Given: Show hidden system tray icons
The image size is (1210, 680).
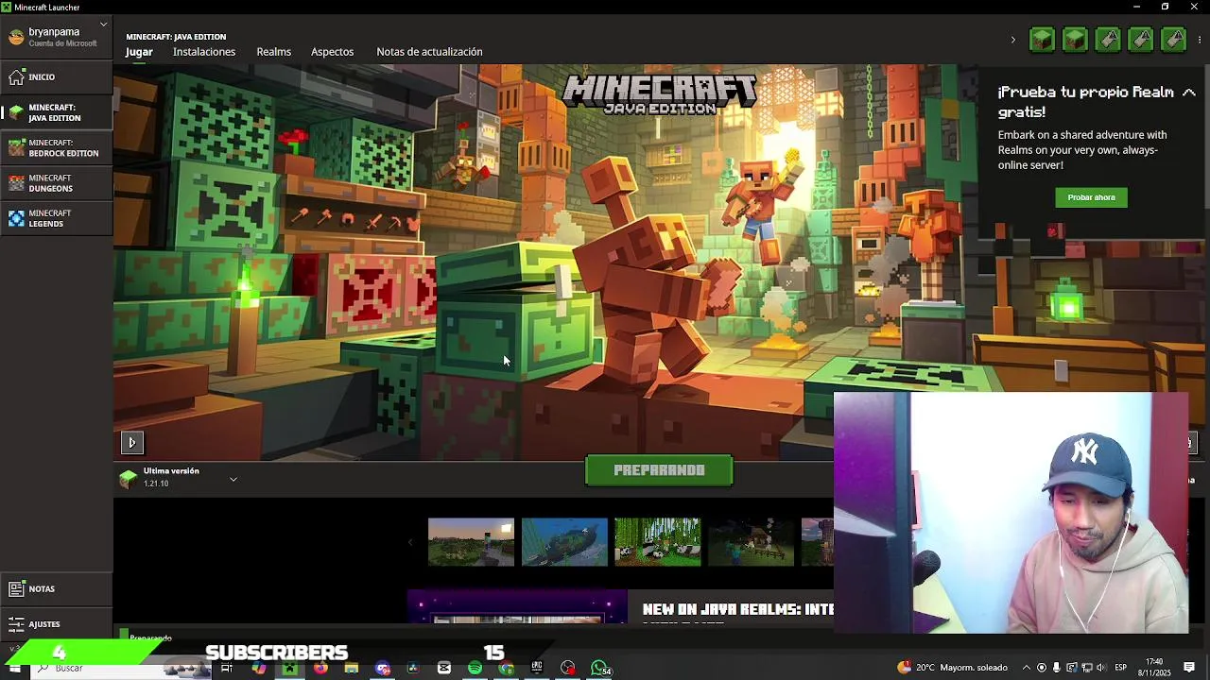Looking at the screenshot, I should pyautogui.click(x=1027, y=668).
